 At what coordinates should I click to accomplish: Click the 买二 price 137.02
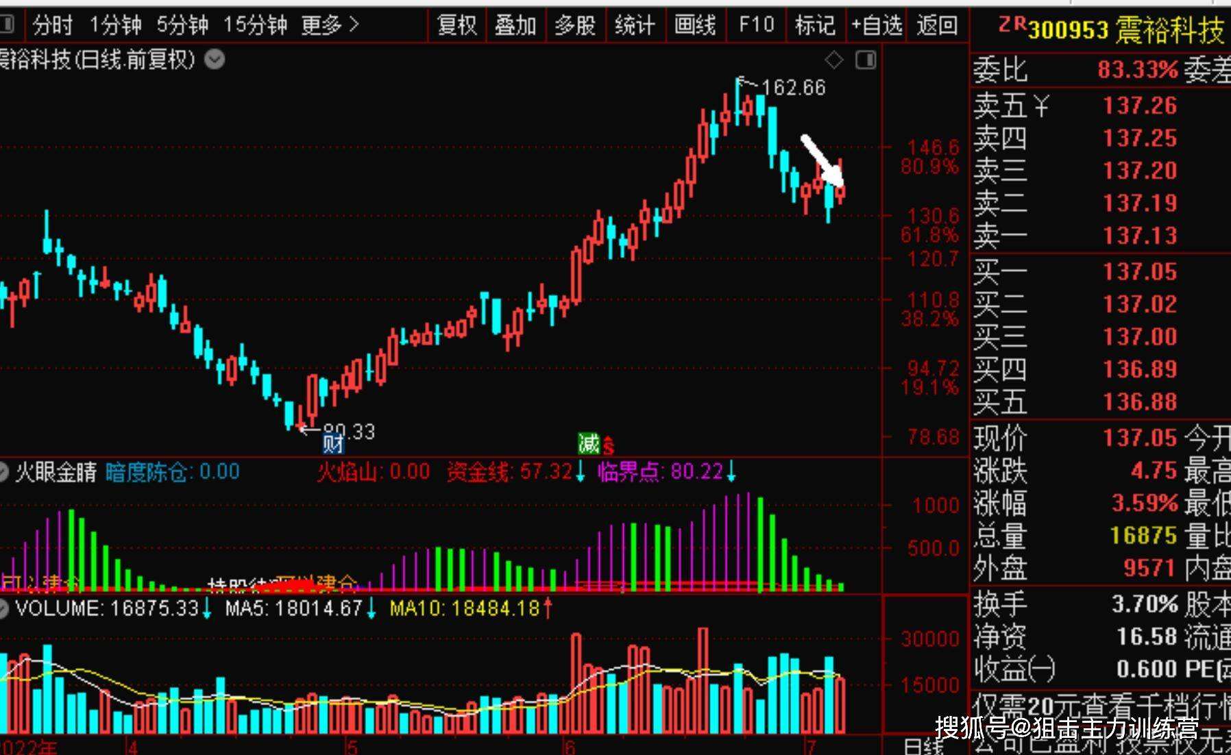click(1140, 304)
